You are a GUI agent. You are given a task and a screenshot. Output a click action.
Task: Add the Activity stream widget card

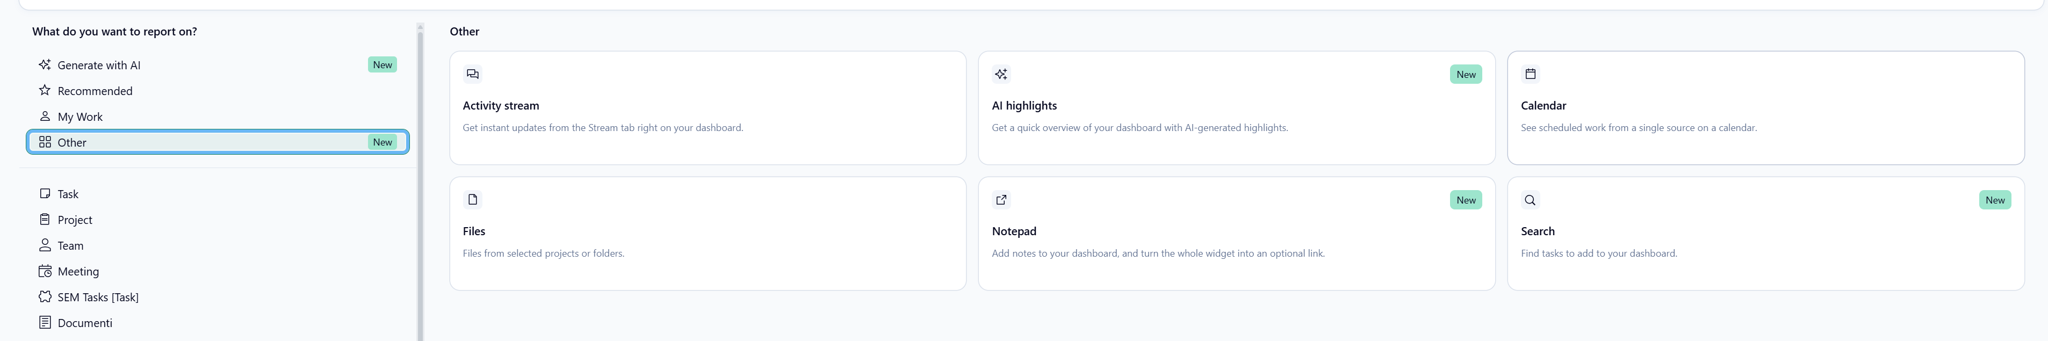click(707, 108)
